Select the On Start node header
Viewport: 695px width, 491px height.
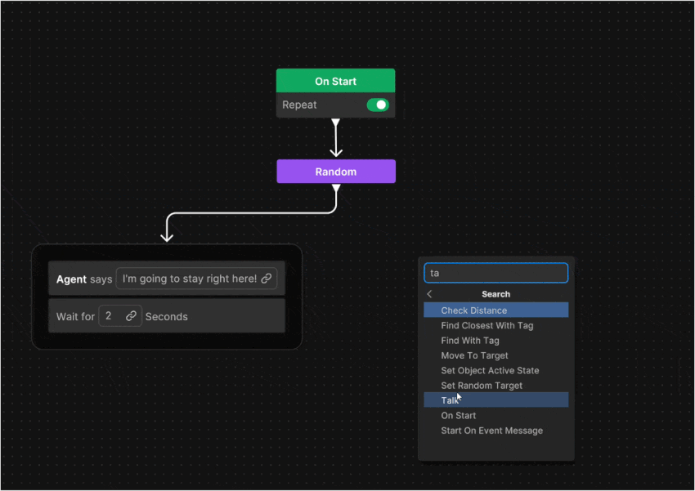pos(335,82)
